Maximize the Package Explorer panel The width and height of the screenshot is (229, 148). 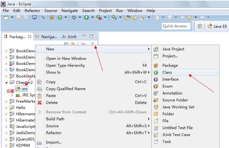pos(91,36)
